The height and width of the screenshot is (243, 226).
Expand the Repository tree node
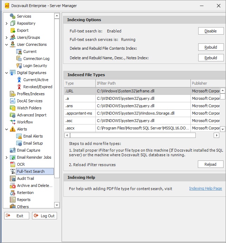(6, 23)
